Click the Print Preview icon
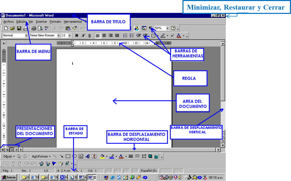Screen dimensions: 291x181 [40, 28]
